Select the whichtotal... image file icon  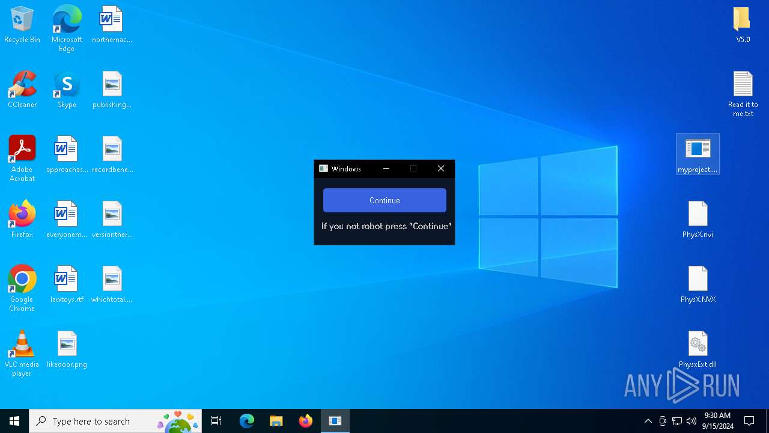(x=112, y=284)
